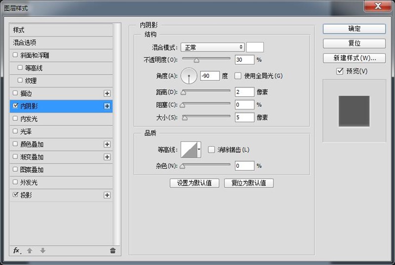Screen dimensions: 395x265
Task: Close the 图层样式 dialog
Action: [378, 5]
